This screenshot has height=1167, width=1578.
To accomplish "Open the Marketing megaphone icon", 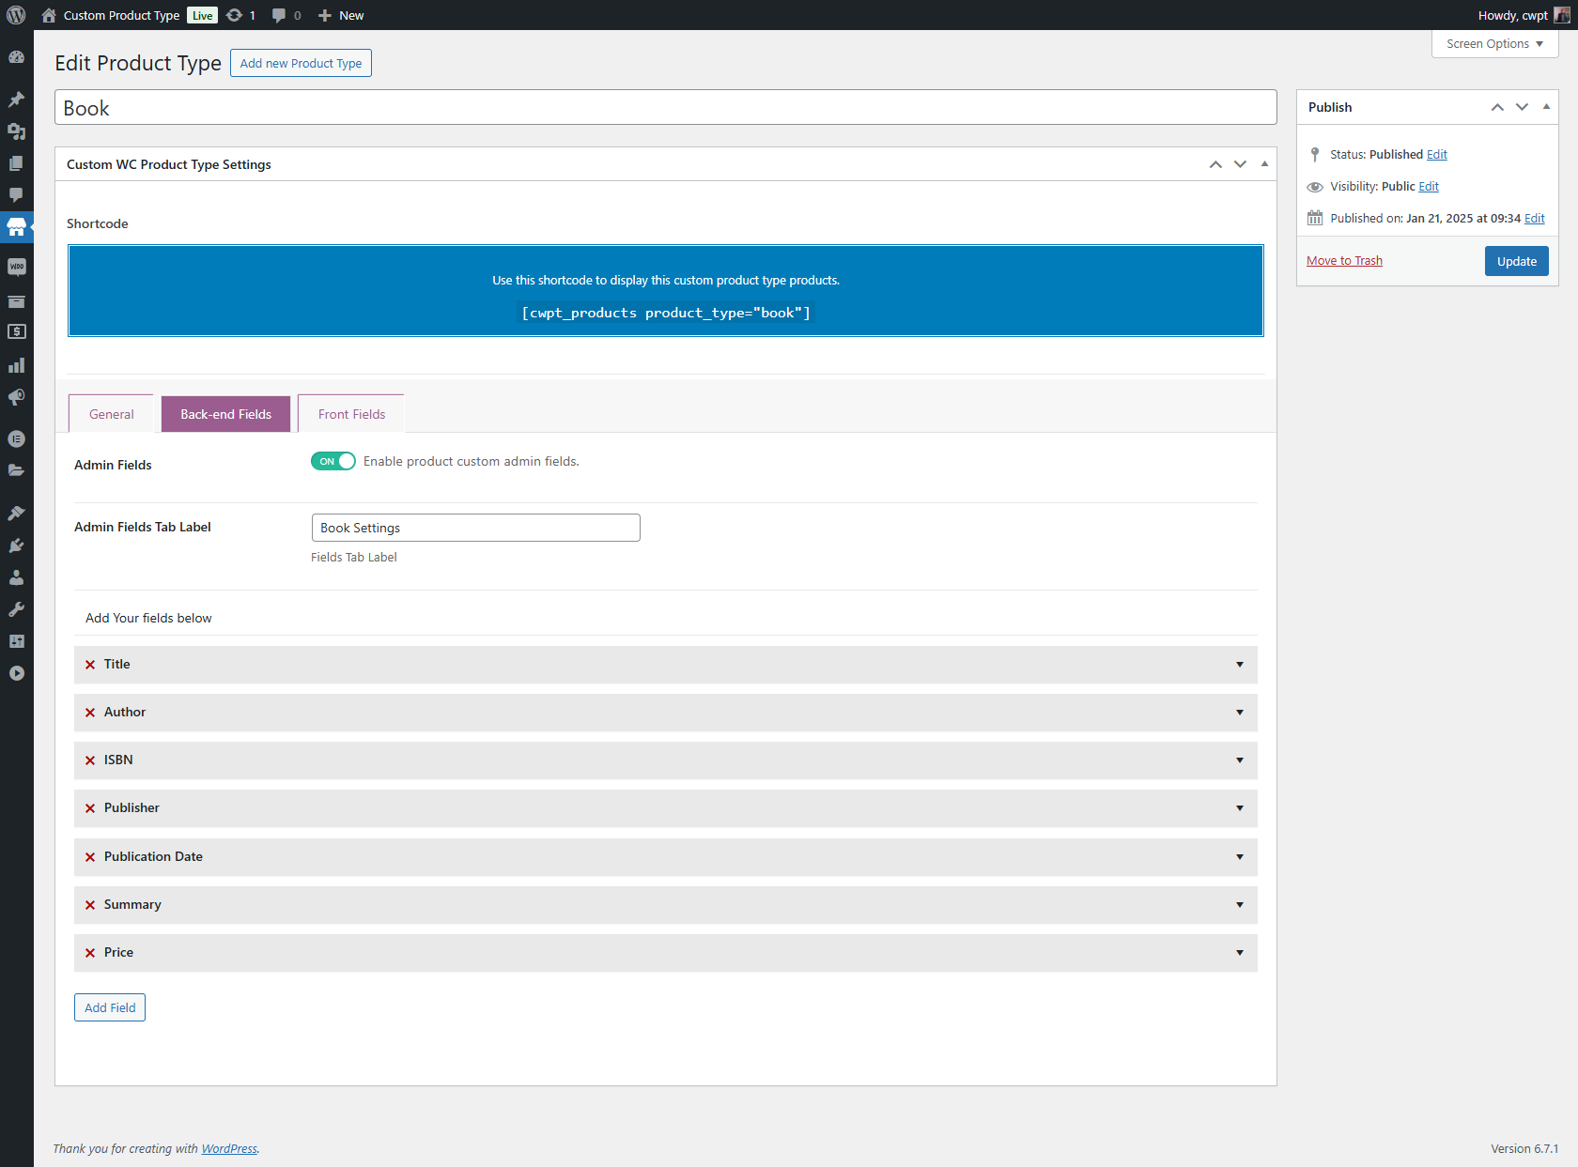I will (16, 397).
